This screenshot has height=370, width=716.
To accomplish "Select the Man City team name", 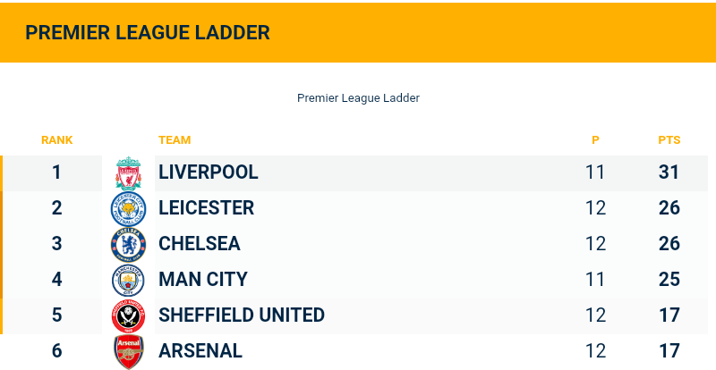I will click(x=202, y=280).
